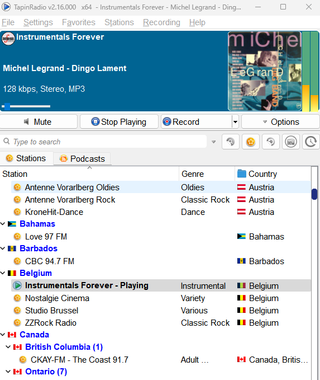Click 'Michel Legrand - Dingo Lament' track title
The width and height of the screenshot is (320, 380).
[x=65, y=68]
